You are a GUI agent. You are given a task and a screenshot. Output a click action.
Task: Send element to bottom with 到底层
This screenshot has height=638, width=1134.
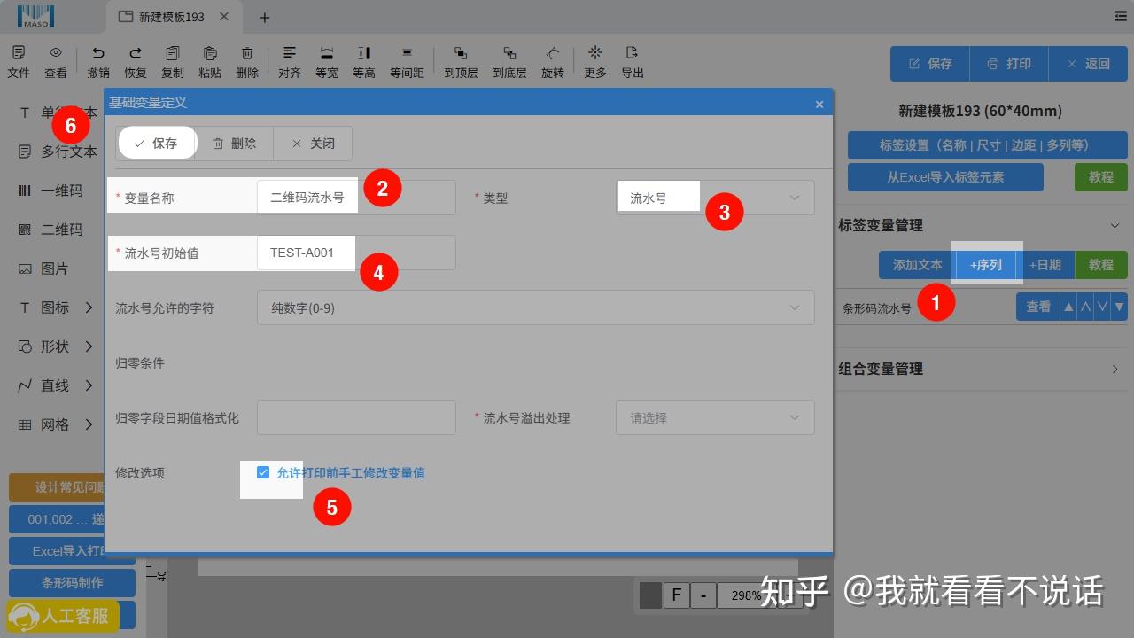[509, 62]
